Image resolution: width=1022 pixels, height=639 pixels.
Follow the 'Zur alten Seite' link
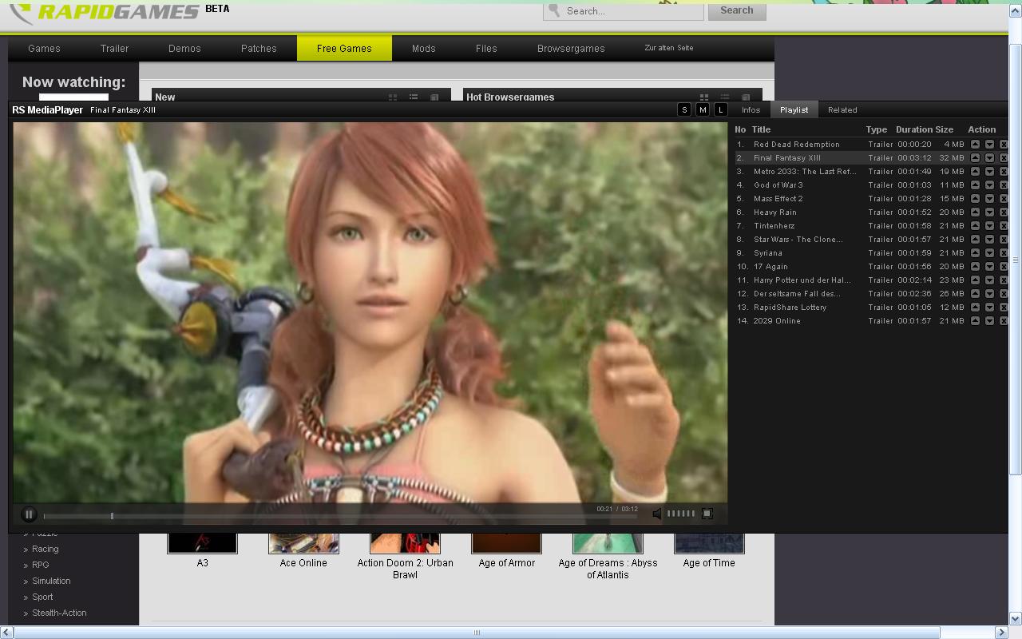click(669, 48)
